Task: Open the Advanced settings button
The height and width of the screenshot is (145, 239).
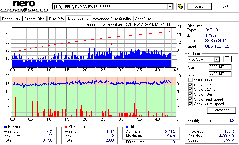Action: coord(221,110)
